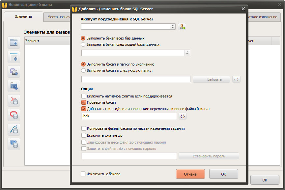
Task: Select 'Выполнить бэкап следующей базы данных' radio
Action: click(x=83, y=44)
